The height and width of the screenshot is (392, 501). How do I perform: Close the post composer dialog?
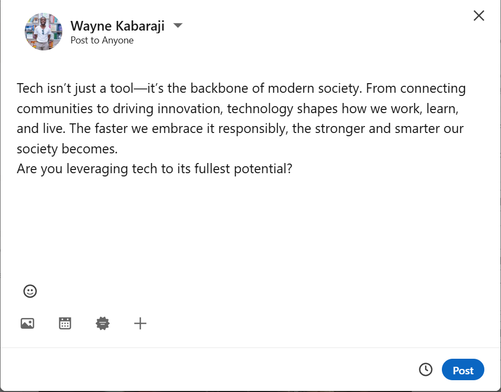[x=478, y=16]
